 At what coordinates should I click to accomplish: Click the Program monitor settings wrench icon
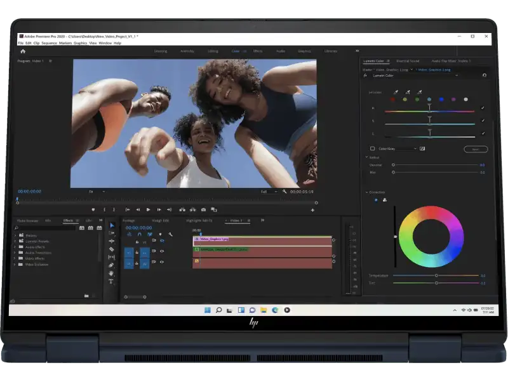284,191
